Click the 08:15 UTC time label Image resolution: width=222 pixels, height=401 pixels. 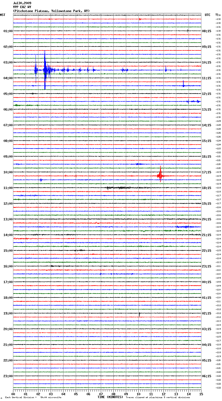[207, 31]
